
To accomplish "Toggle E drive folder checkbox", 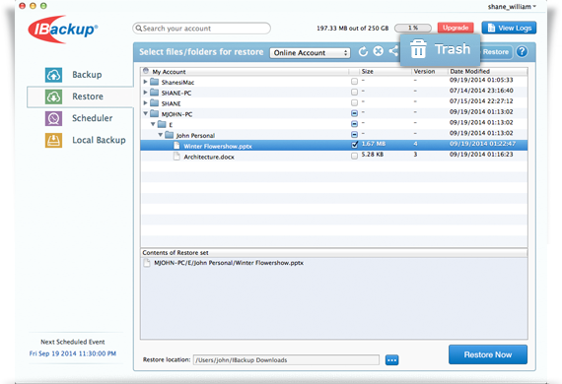I will [354, 124].
